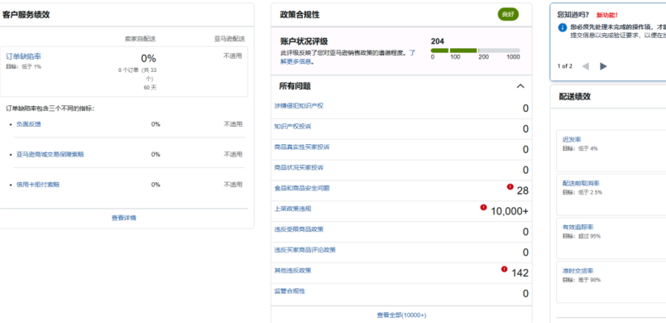666x323 pixels.
Task: Go to previous tip with the left arrow
Action: click(x=585, y=66)
